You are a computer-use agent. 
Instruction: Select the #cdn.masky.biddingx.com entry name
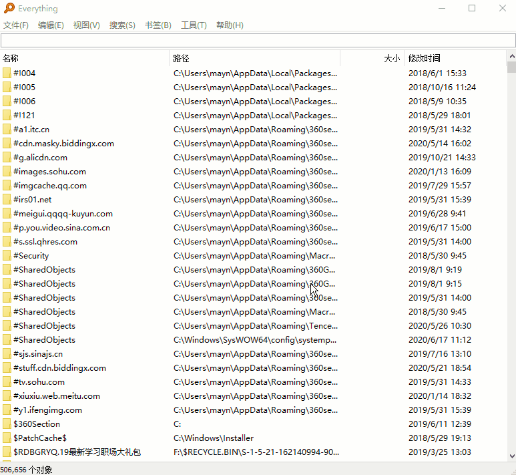pyautogui.click(x=63, y=144)
